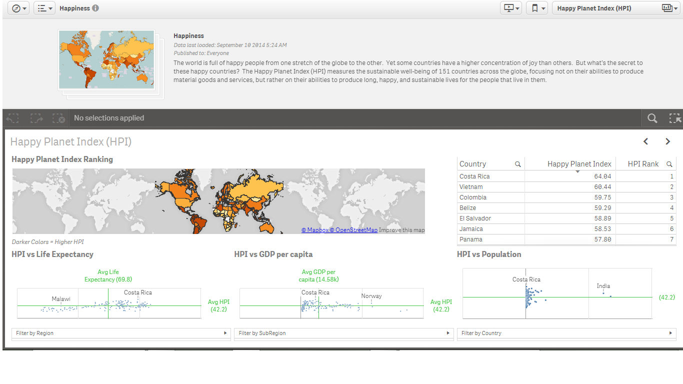Screen dimensions: 683x384
Task: Go to the previous sheet arrow
Action: pos(645,141)
